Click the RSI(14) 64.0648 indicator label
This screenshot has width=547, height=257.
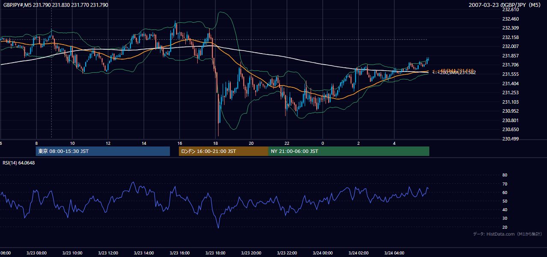coord(19,163)
